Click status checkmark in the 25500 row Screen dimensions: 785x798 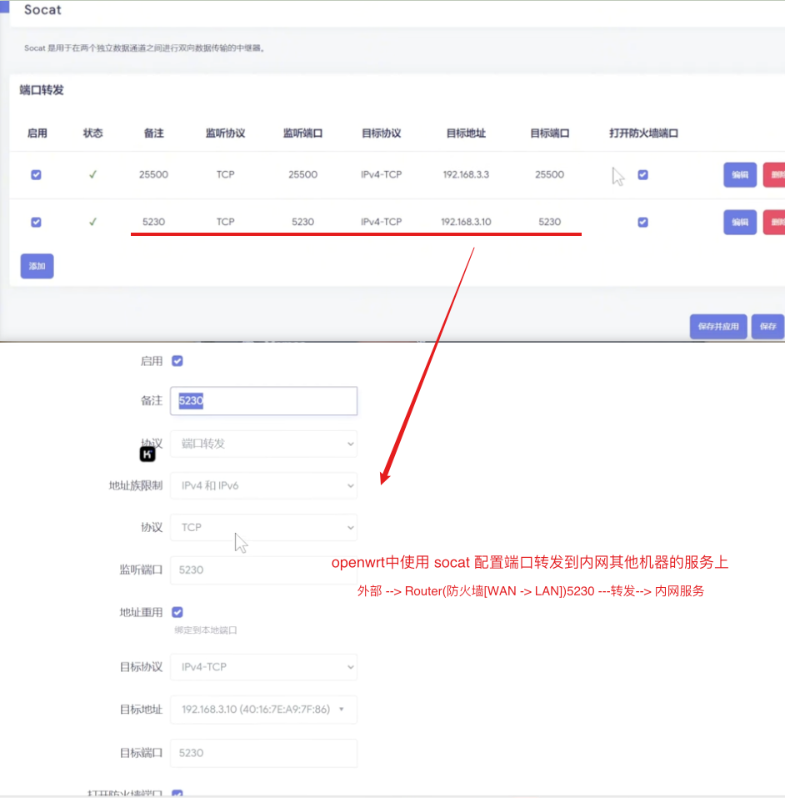click(x=92, y=175)
